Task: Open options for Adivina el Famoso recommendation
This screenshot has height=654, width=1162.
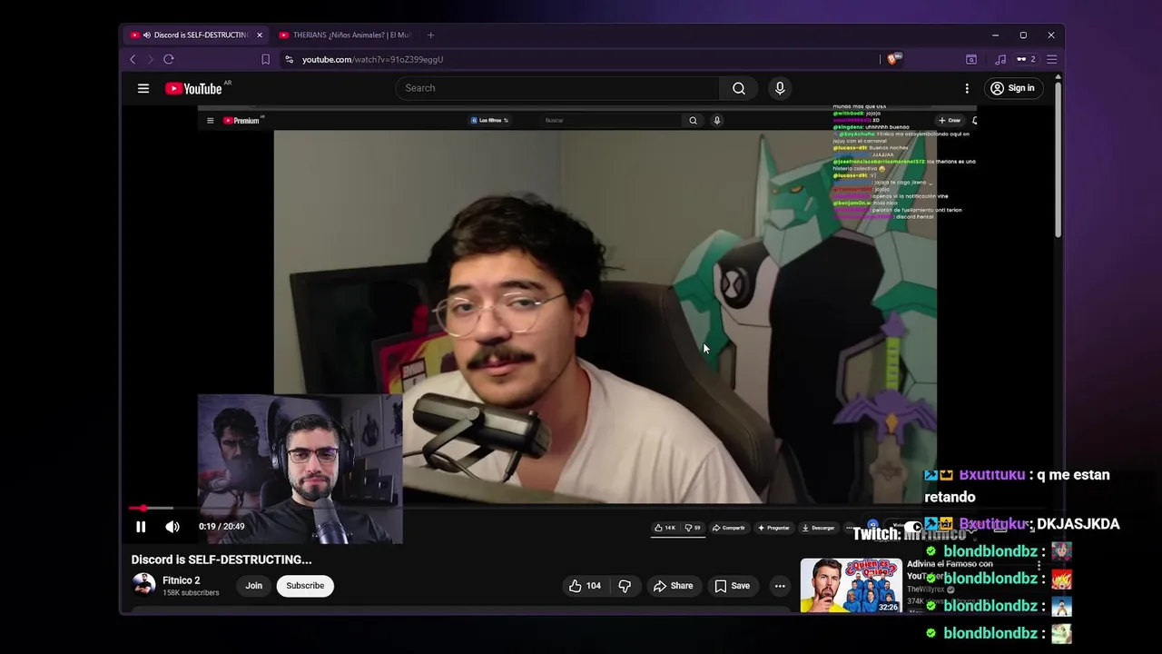Action: [x=1039, y=565]
